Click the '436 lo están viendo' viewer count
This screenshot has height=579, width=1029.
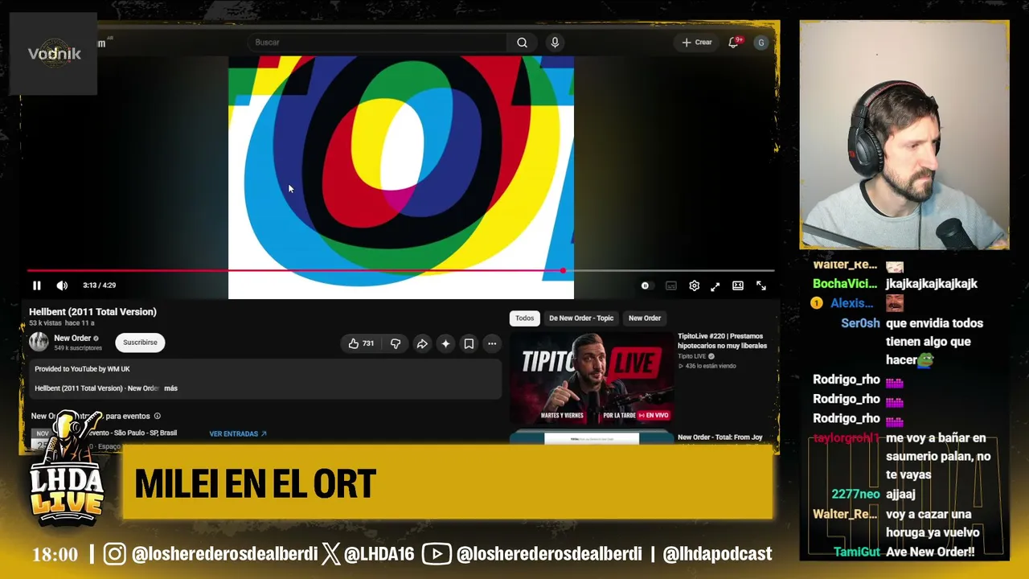[711, 366]
